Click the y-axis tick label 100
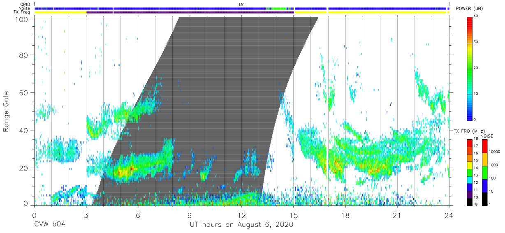This screenshot has width=505, height=233. (x=21, y=19)
